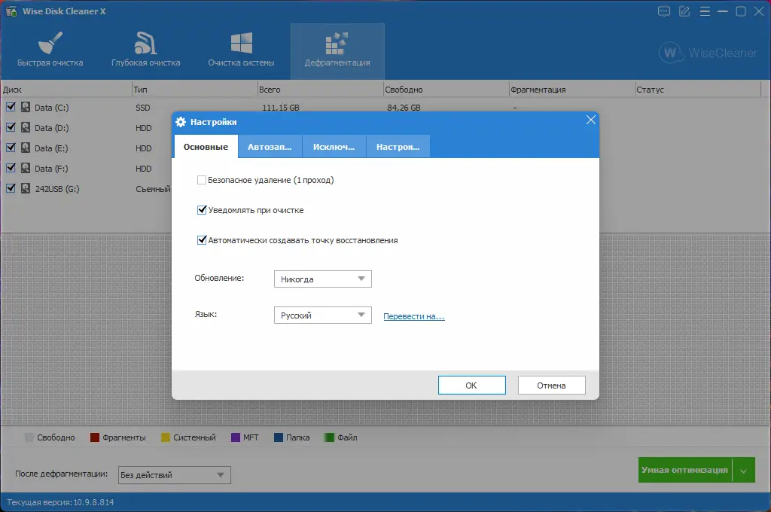Screen dimensions: 771x512
Task: Open Быстрая очистка section
Action: [x=50, y=50]
